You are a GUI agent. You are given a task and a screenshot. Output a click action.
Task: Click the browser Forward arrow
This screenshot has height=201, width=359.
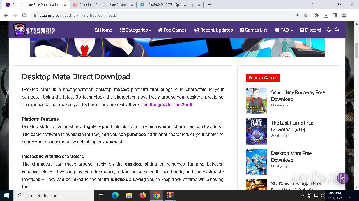point(15,15)
